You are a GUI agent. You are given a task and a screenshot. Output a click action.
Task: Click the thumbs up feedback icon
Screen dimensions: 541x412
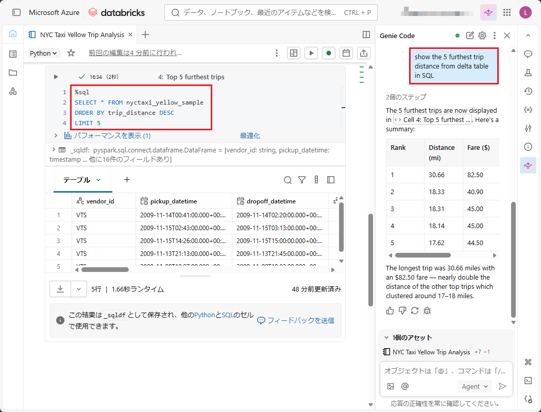point(390,311)
